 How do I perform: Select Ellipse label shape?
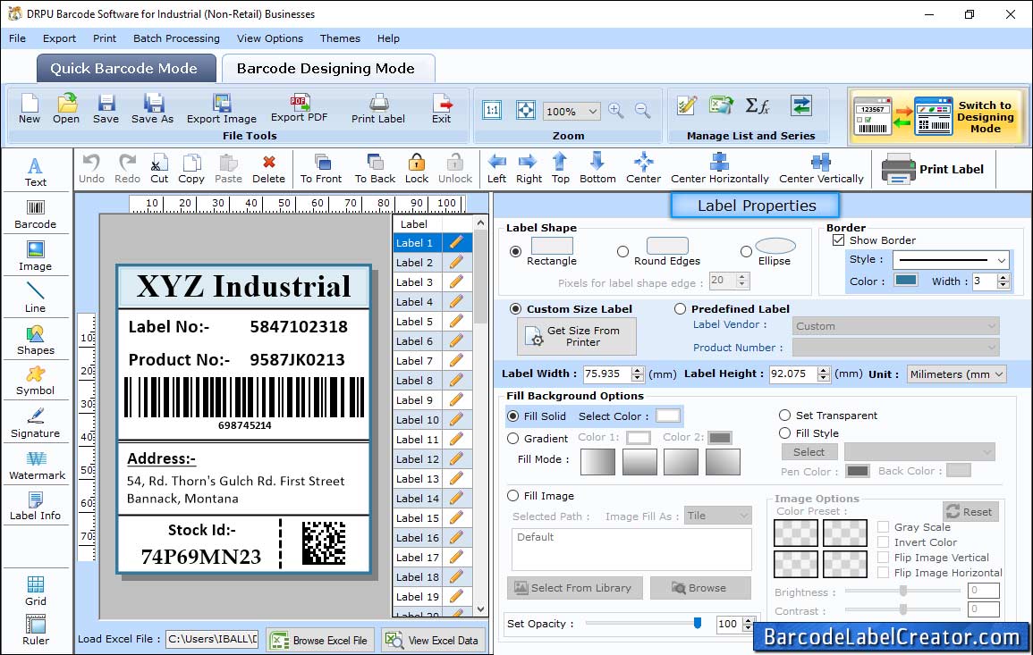pos(746,251)
